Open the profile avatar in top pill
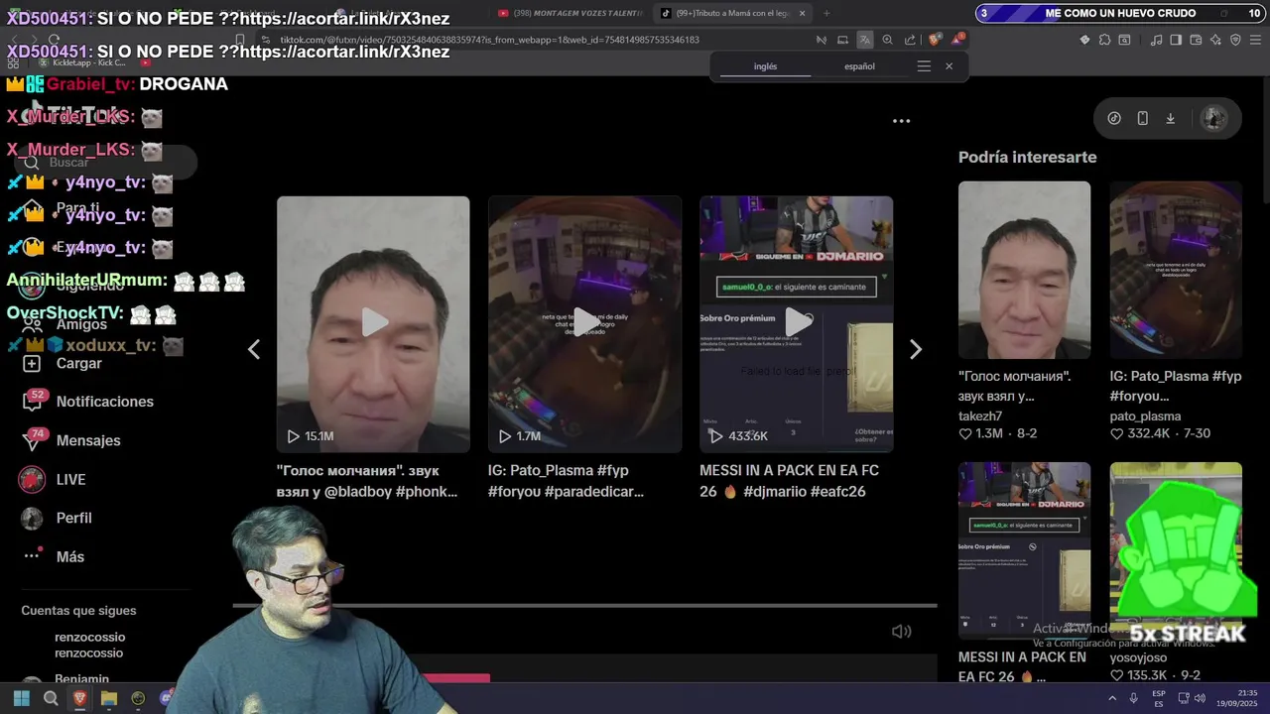Screen dimensions: 1270x714 tap(1213, 118)
